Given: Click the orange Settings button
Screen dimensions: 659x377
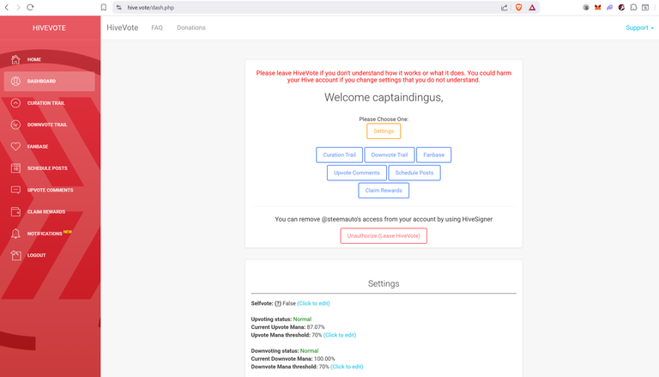Looking at the screenshot, I should point(384,131).
